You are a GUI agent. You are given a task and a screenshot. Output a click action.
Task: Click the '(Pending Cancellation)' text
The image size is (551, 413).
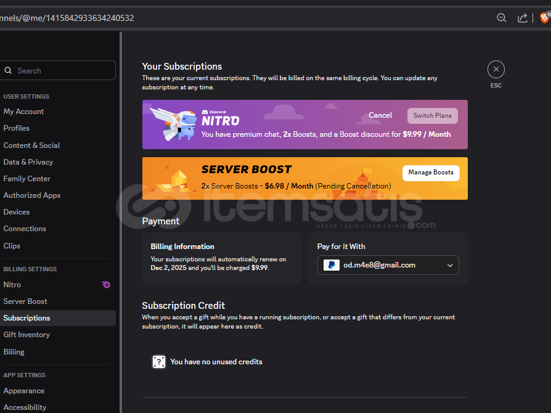(x=353, y=186)
